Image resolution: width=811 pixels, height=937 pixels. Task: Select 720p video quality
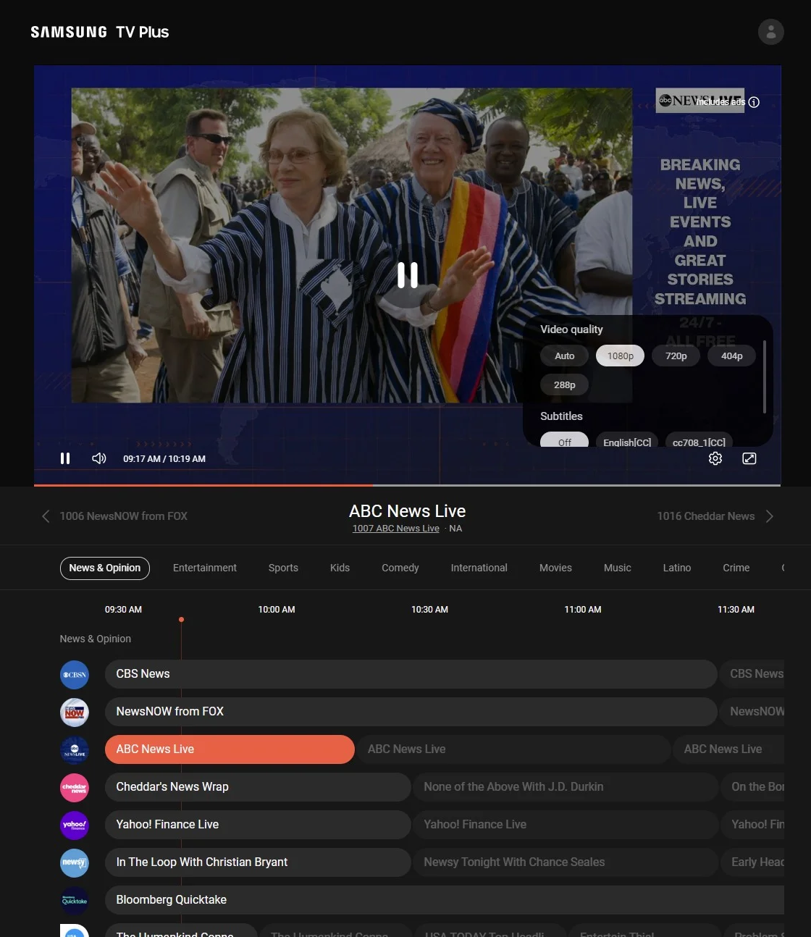[x=676, y=356]
